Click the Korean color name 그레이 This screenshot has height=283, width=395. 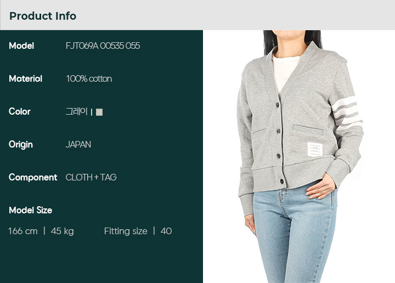coord(77,111)
